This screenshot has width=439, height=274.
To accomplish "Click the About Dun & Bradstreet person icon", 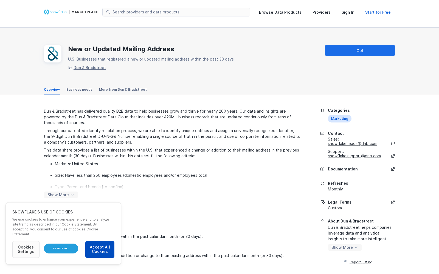I will 322,221.
